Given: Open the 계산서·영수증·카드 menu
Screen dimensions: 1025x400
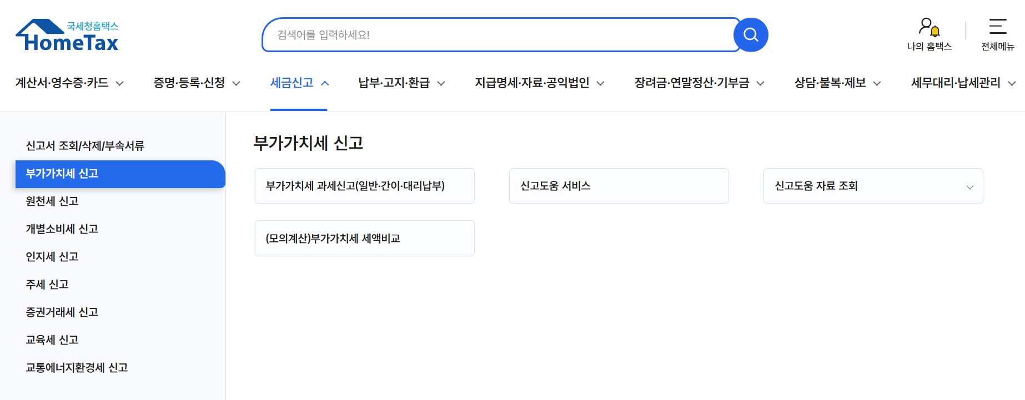Looking at the screenshot, I should coord(62,83).
